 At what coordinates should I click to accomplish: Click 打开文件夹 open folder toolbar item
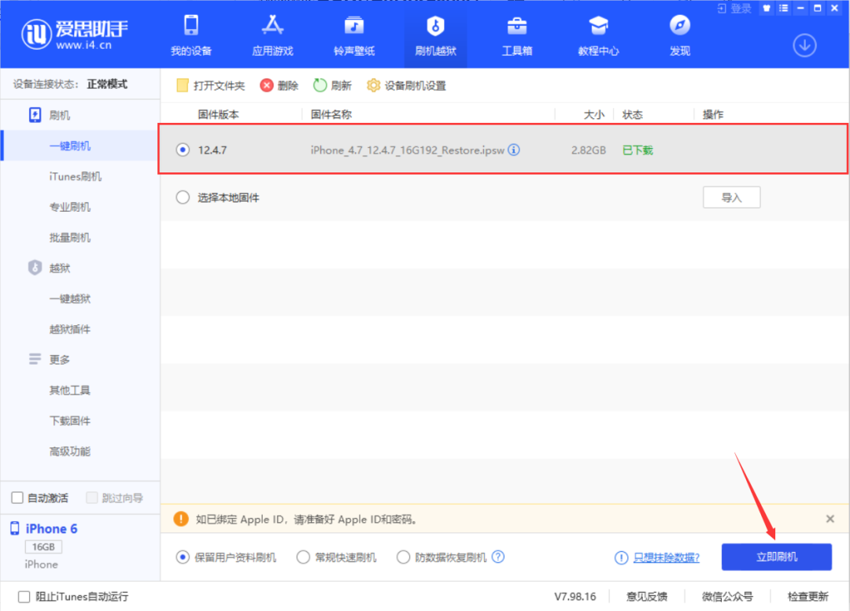tap(210, 86)
